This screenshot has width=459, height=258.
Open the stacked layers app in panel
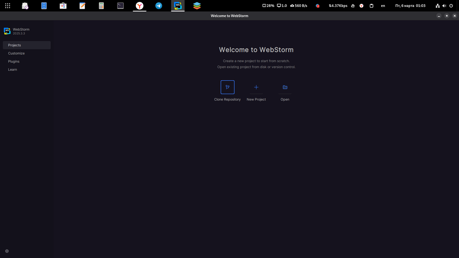pyautogui.click(x=197, y=6)
